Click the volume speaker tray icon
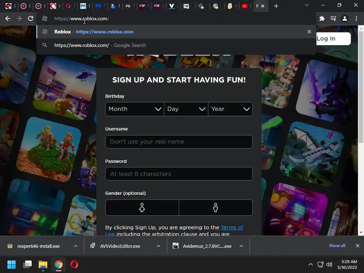The height and width of the screenshot is (273, 364). [x=329, y=264]
